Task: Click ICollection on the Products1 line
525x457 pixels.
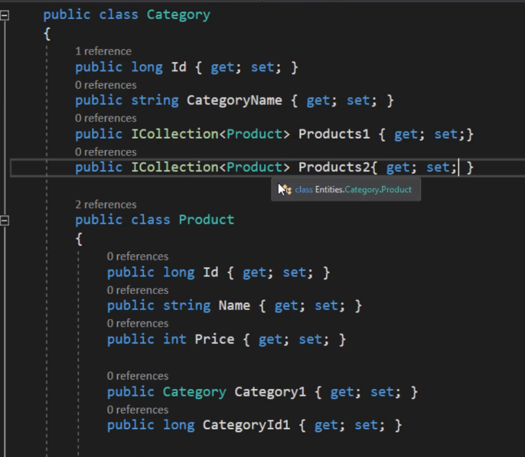Action: (174, 134)
